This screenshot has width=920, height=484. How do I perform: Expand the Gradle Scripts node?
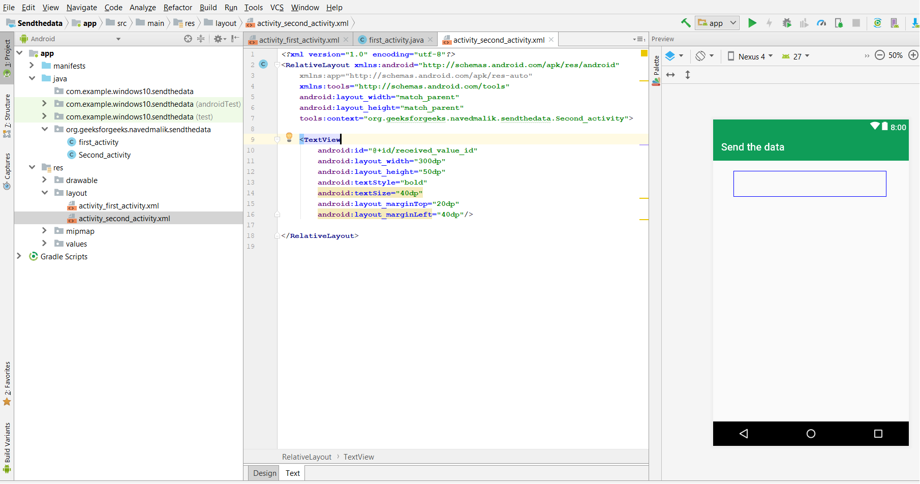[19, 256]
